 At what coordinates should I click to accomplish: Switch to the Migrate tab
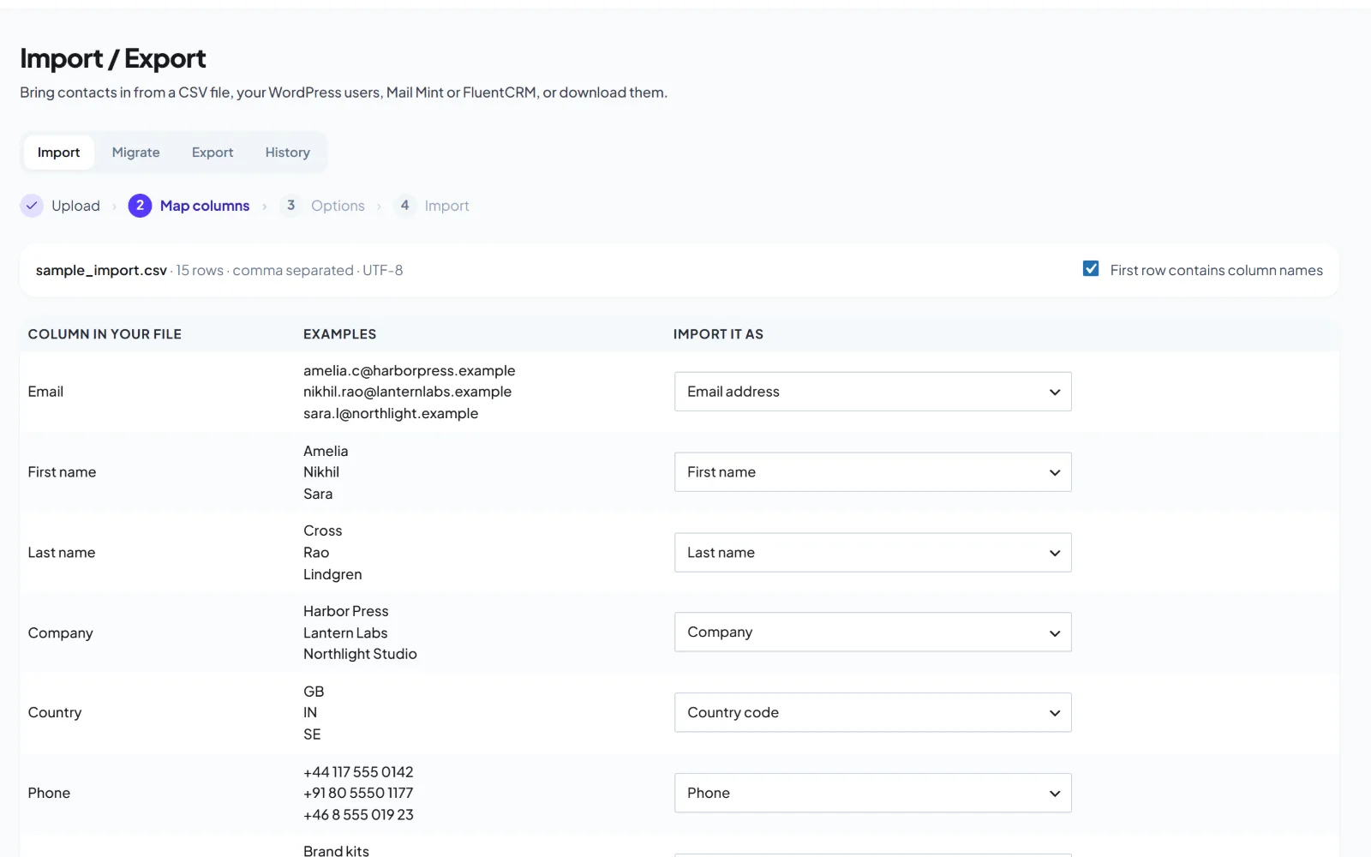tap(135, 153)
